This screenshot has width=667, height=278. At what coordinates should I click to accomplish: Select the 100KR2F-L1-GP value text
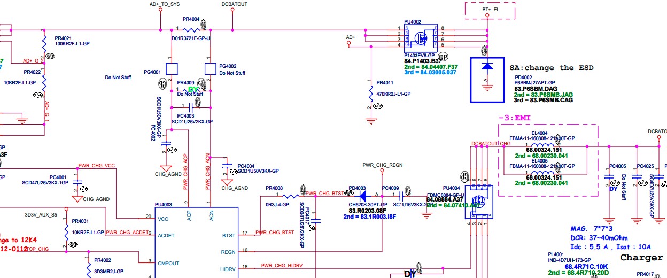pyautogui.click(x=72, y=43)
